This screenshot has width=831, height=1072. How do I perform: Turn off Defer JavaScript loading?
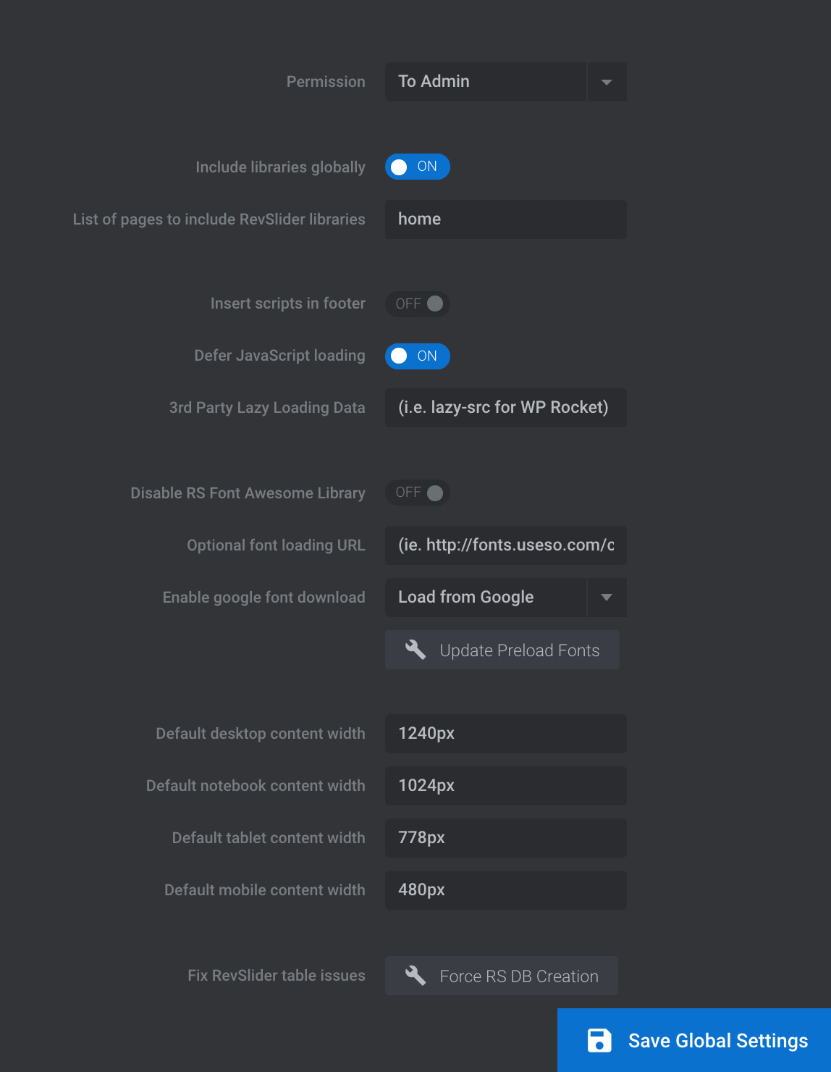coord(418,356)
